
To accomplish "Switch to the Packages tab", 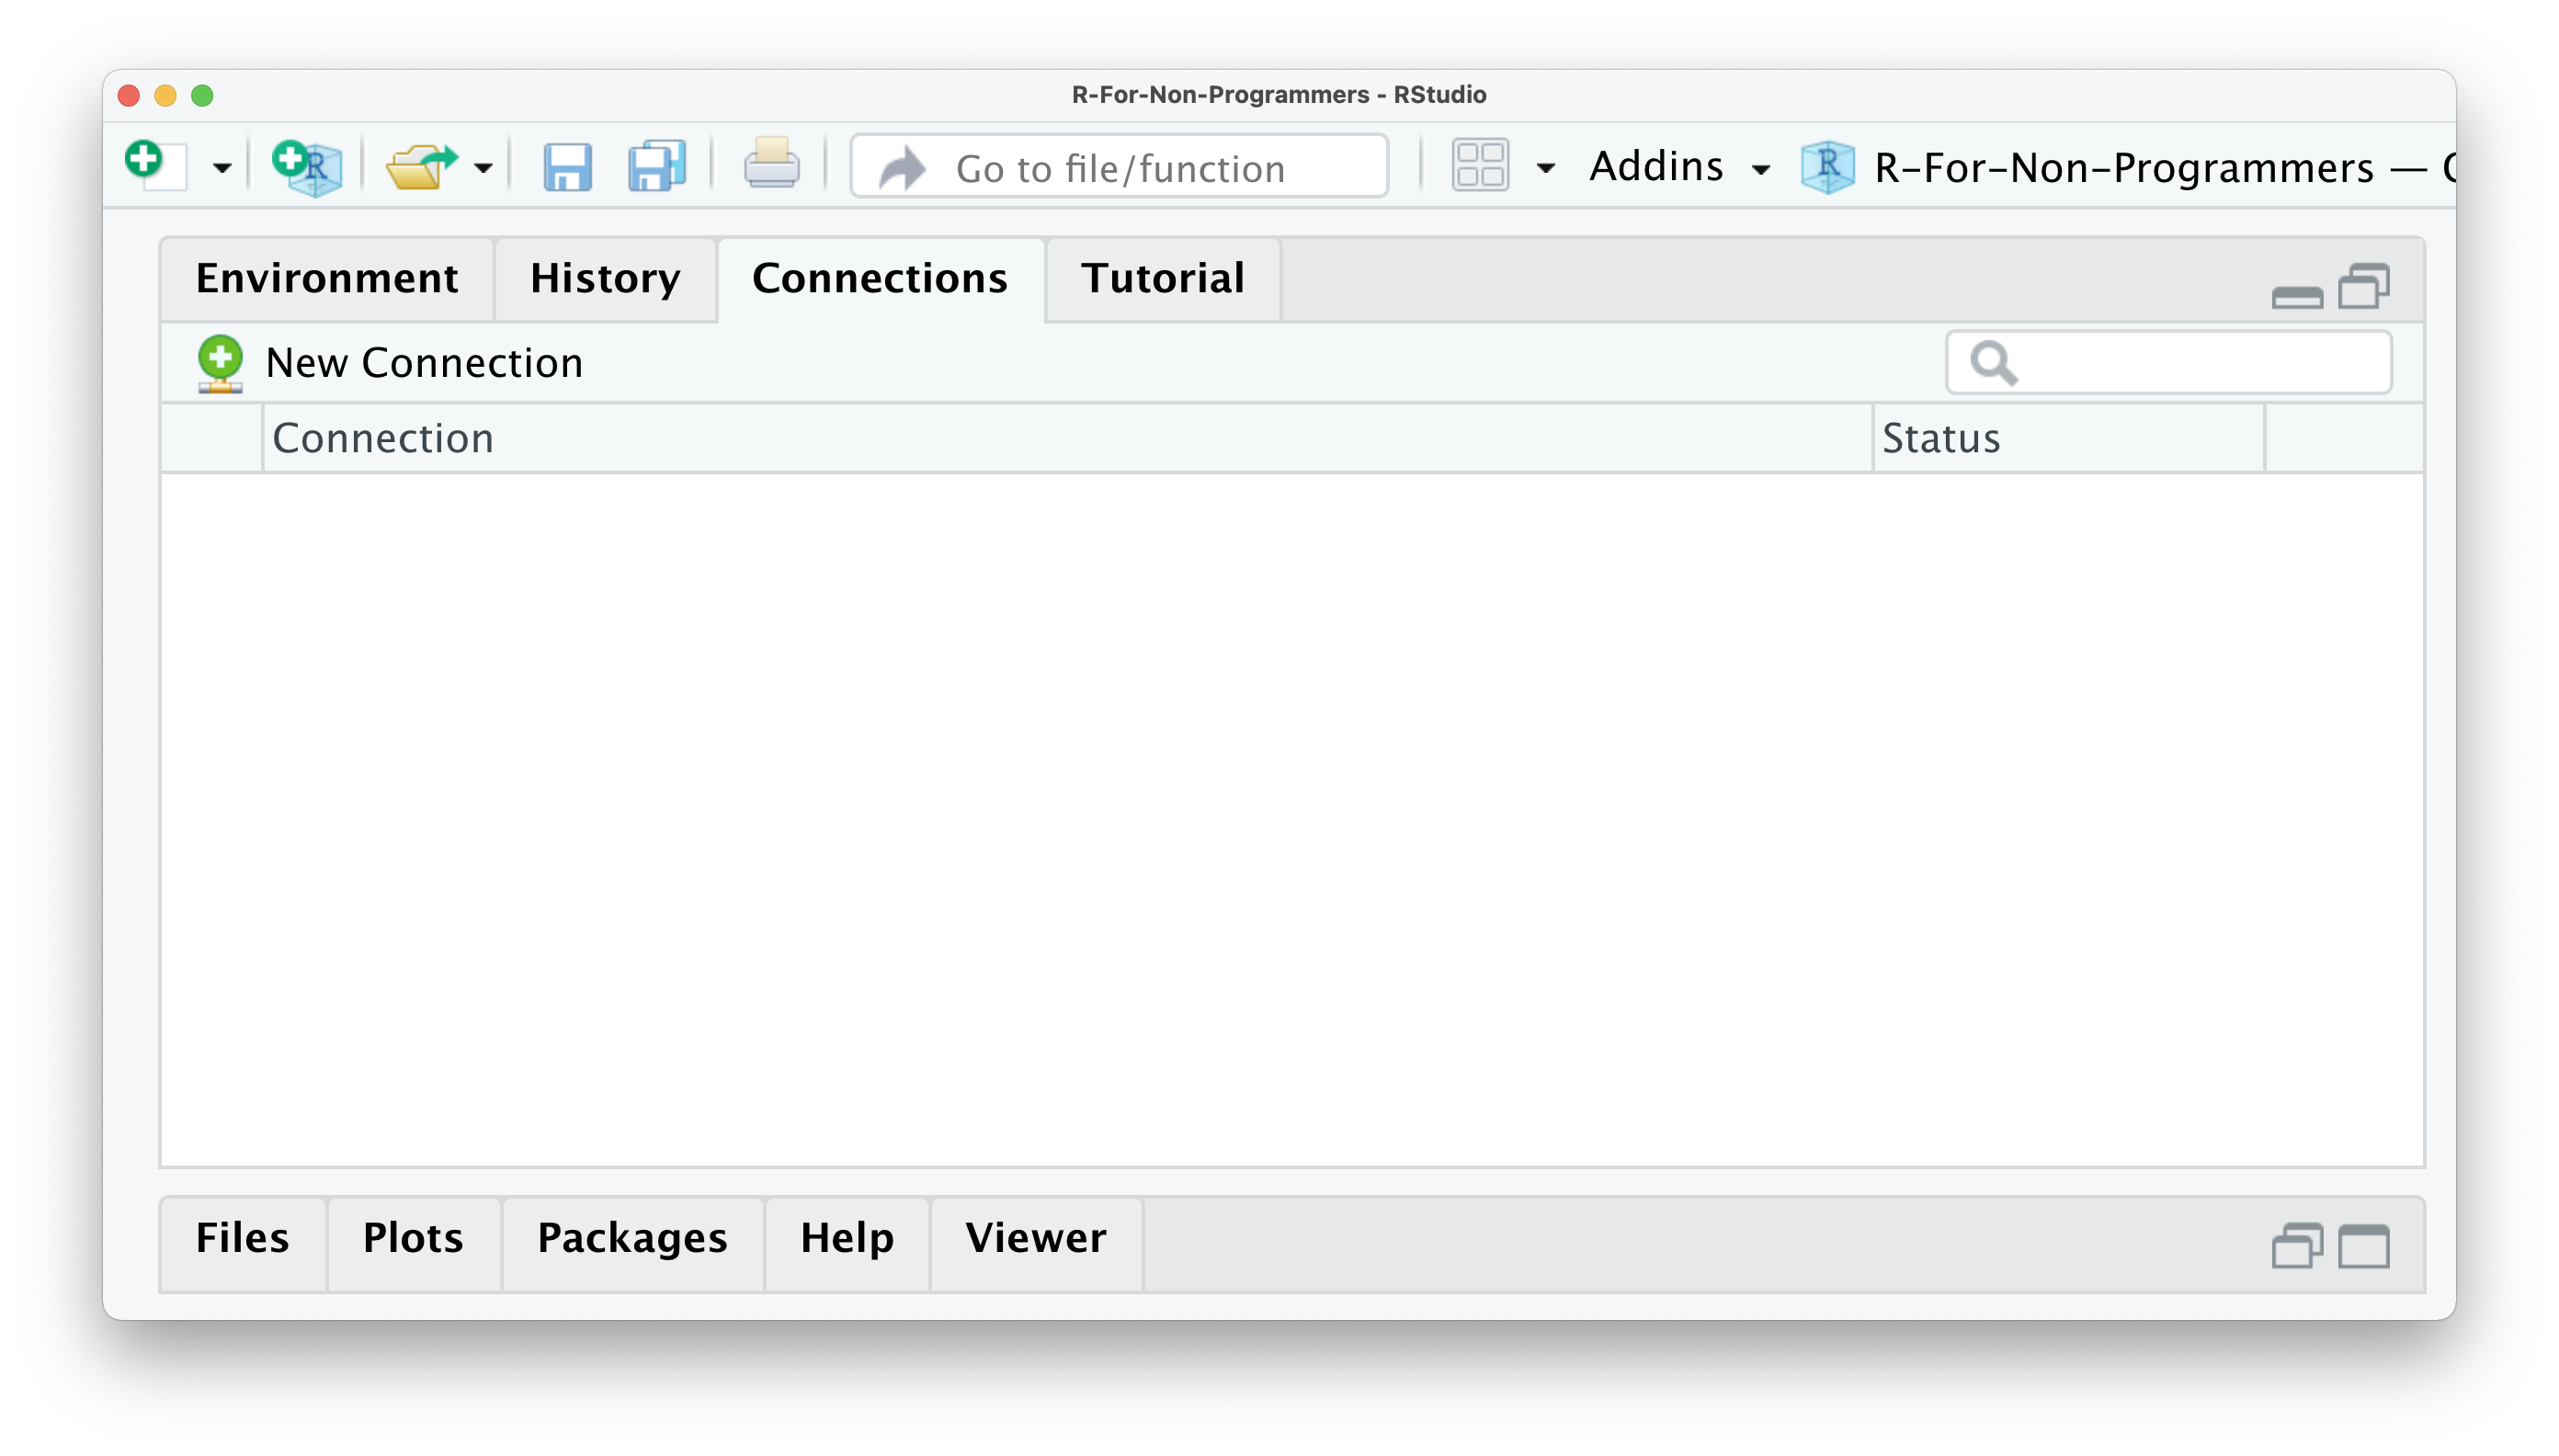I will (632, 1238).
